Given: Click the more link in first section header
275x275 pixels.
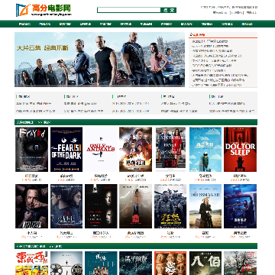Looking at the screenshot, I should point(47,122).
